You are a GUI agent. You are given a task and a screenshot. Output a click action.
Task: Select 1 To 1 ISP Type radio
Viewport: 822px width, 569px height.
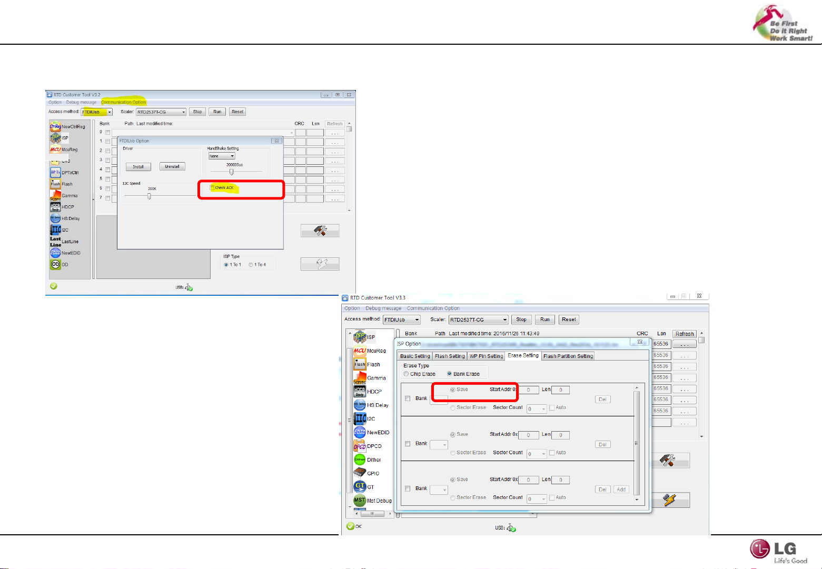coord(226,265)
